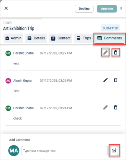Click the HB avatar on the 03:27 PM comment
Viewport: 126px width, 160px height.
point(8,53)
